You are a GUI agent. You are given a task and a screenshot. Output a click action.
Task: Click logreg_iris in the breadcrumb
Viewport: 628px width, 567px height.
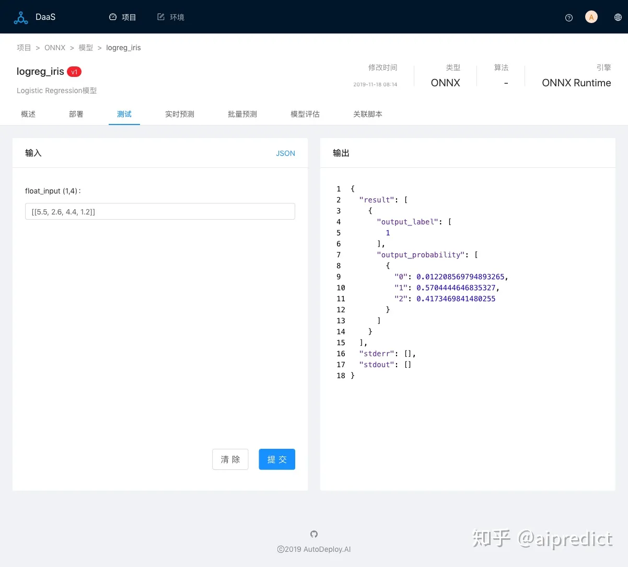point(123,48)
